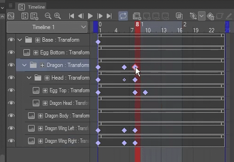The height and width of the screenshot is (162, 234).
Task: Delete the selected keyframe
Action: click(x=211, y=16)
